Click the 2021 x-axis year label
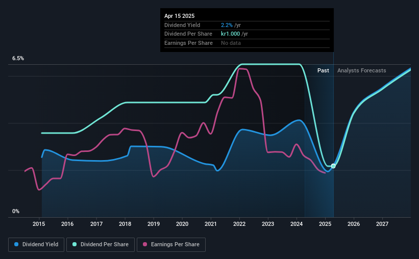Image resolution: width=419 pixels, height=259 pixels. click(x=211, y=224)
